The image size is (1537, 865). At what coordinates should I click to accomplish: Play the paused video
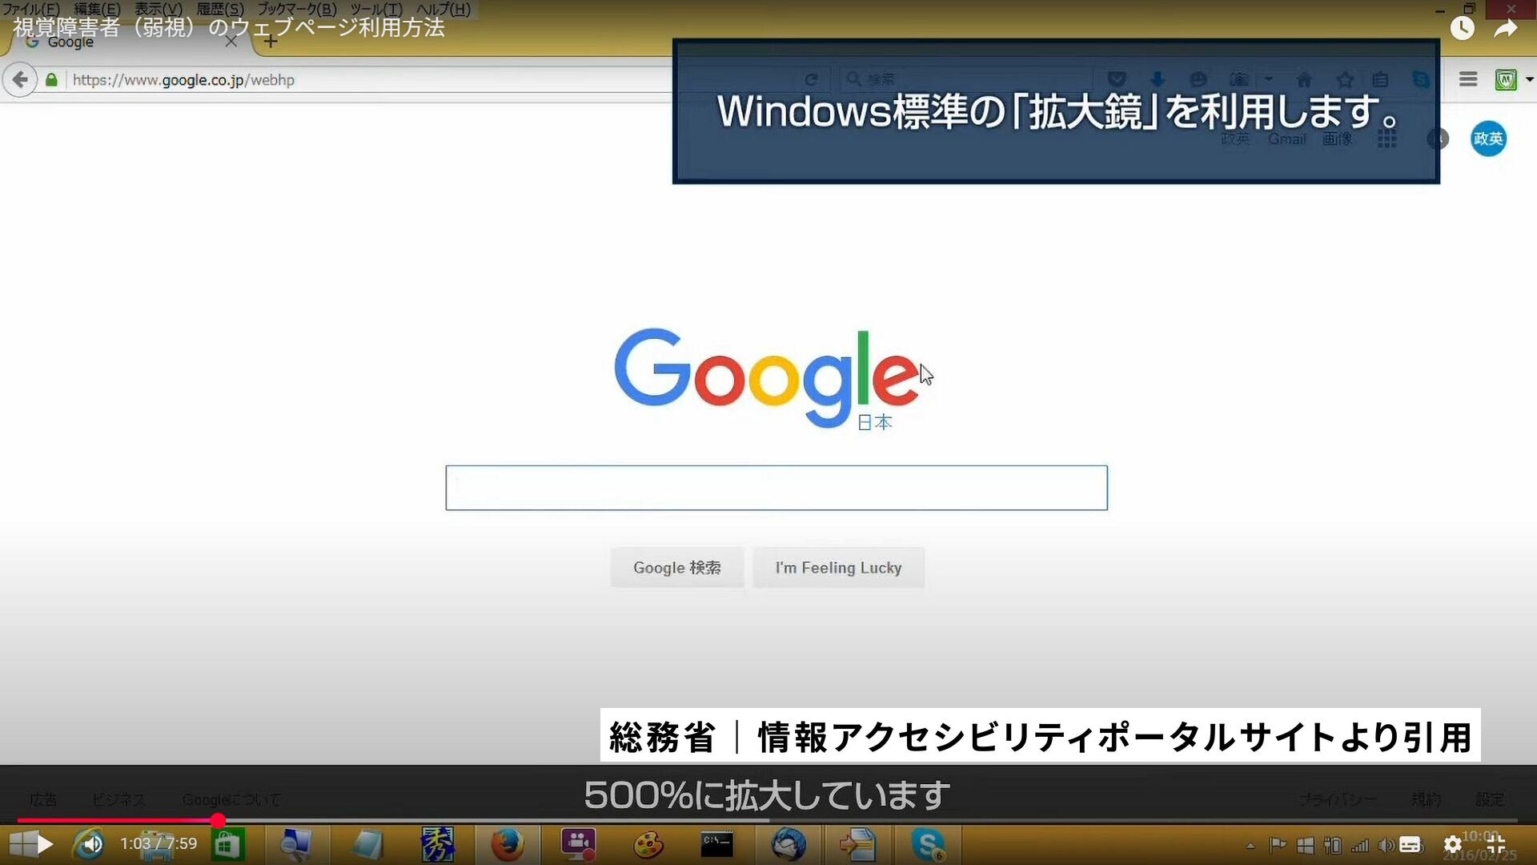(x=45, y=844)
